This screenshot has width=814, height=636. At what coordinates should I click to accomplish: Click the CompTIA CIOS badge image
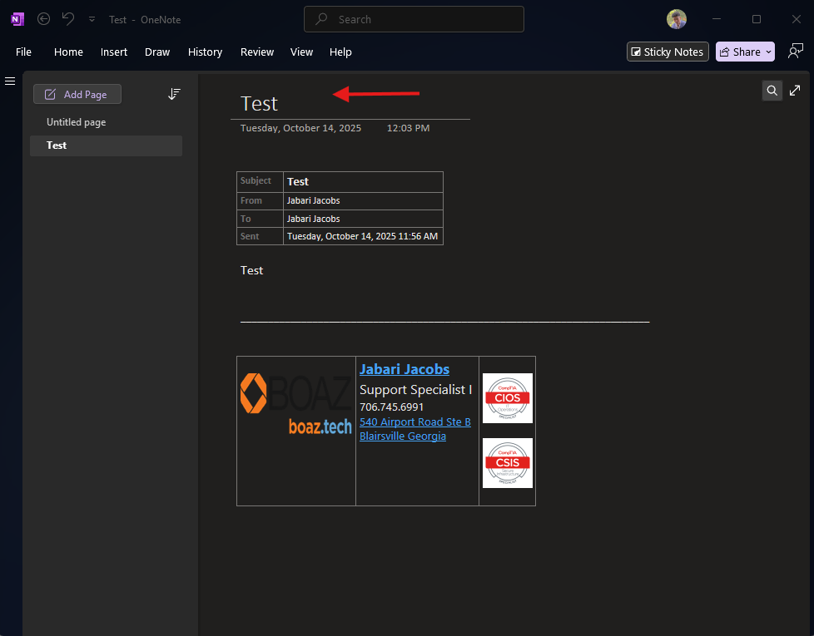click(x=507, y=398)
